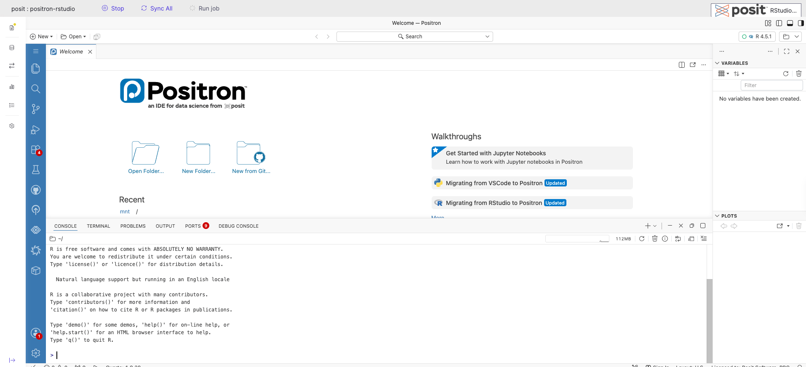Image resolution: width=806 pixels, height=367 pixels.
Task: Switch to the PROBLEMS tab
Action: pyautogui.click(x=133, y=226)
